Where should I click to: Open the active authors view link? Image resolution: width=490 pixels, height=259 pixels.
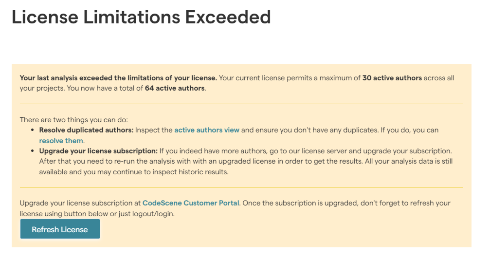[x=207, y=130]
